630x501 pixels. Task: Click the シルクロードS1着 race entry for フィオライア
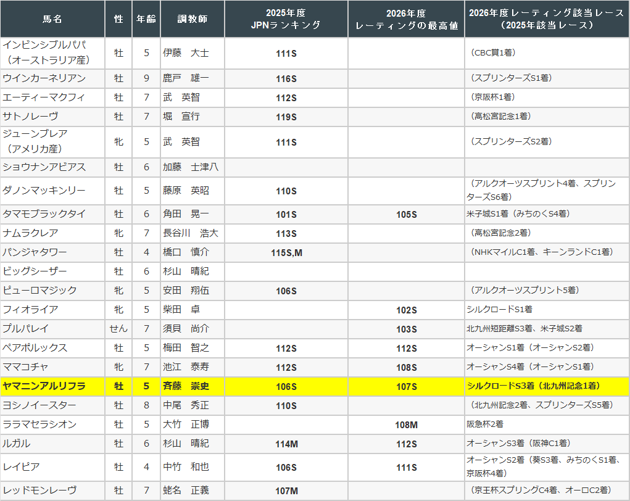point(499,310)
